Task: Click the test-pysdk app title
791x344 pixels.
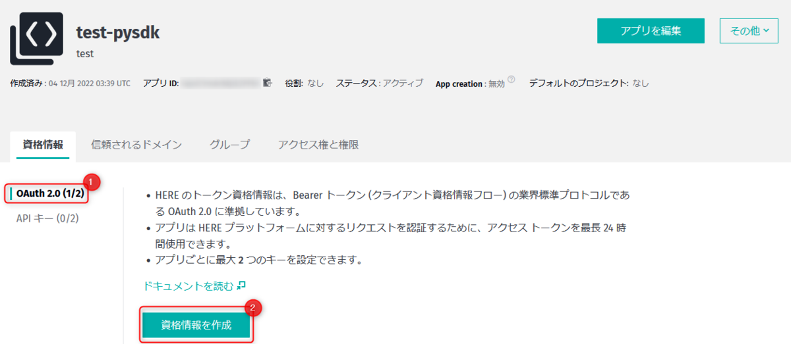Action: pyautogui.click(x=118, y=31)
